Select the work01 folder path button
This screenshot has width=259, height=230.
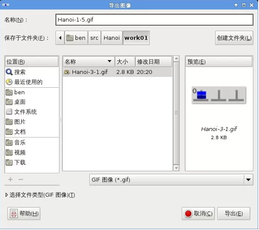click(136, 38)
